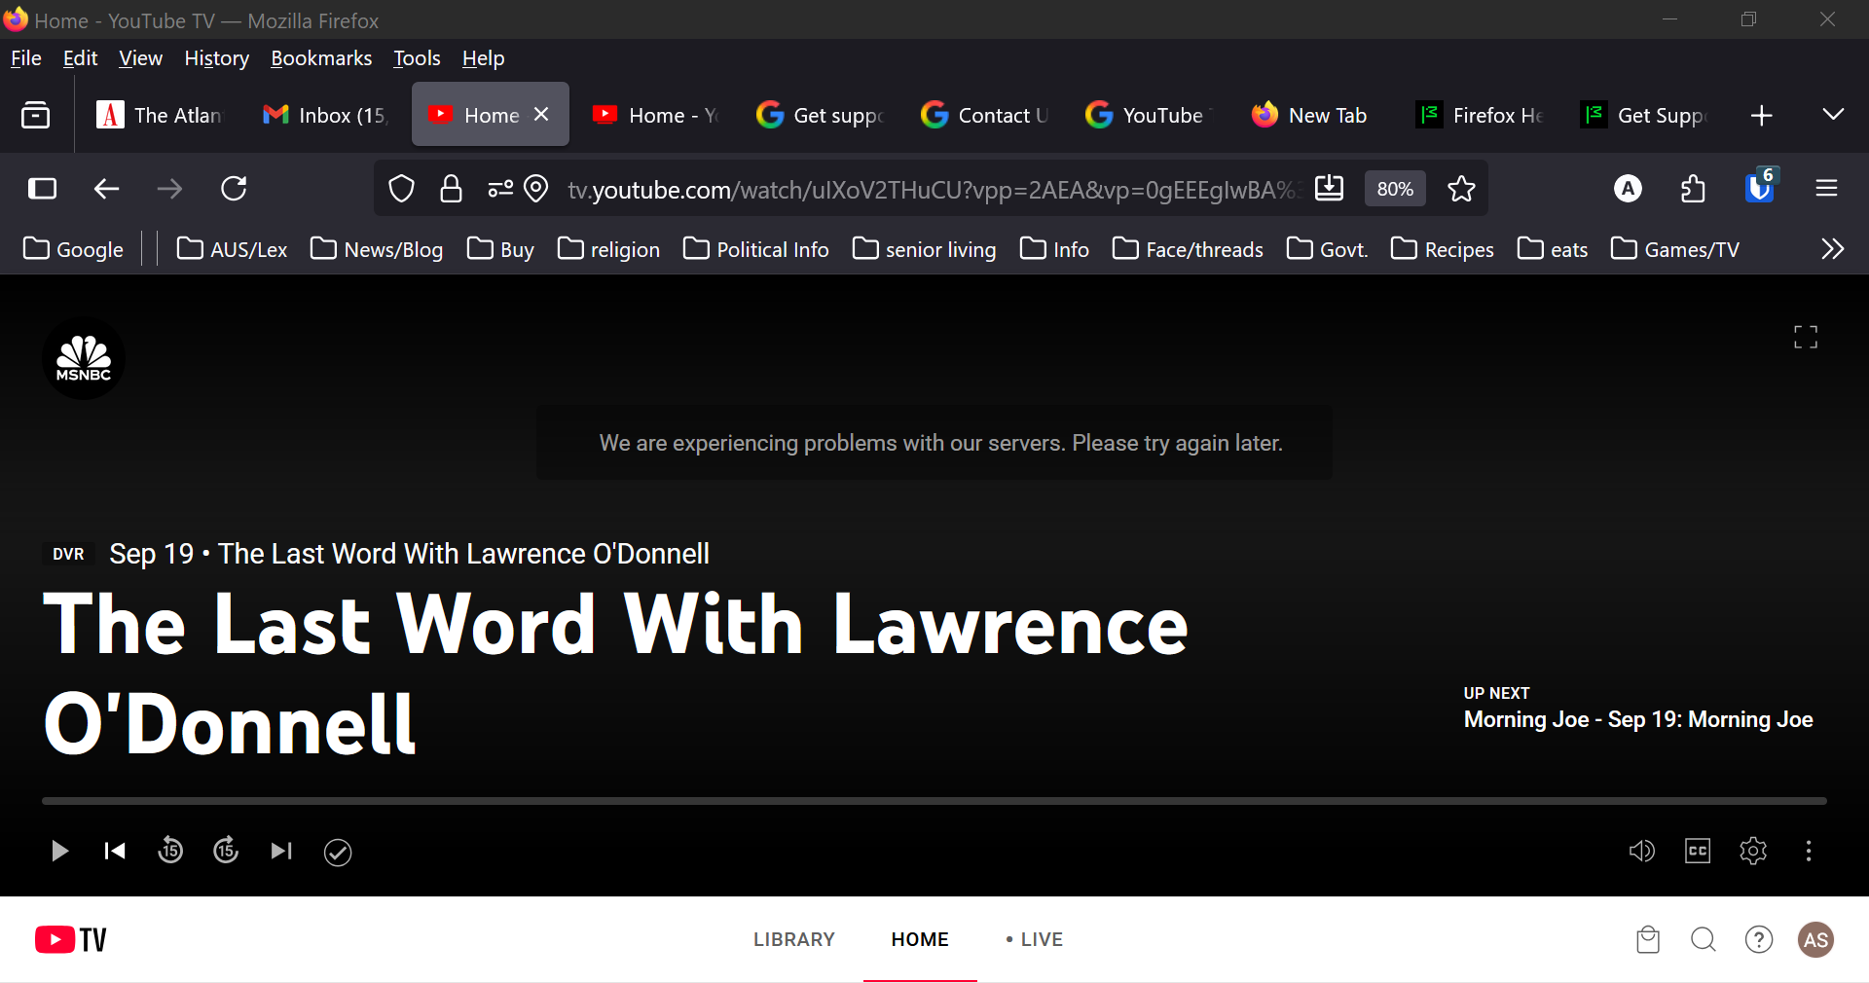This screenshot has width=1869, height=983.
Task: Switch to the Gmail Inbox tab
Action: pyautogui.click(x=325, y=116)
